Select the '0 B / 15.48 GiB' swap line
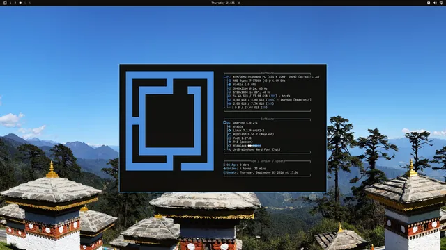This screenshot has width=446, height=250. pos(251,108)
